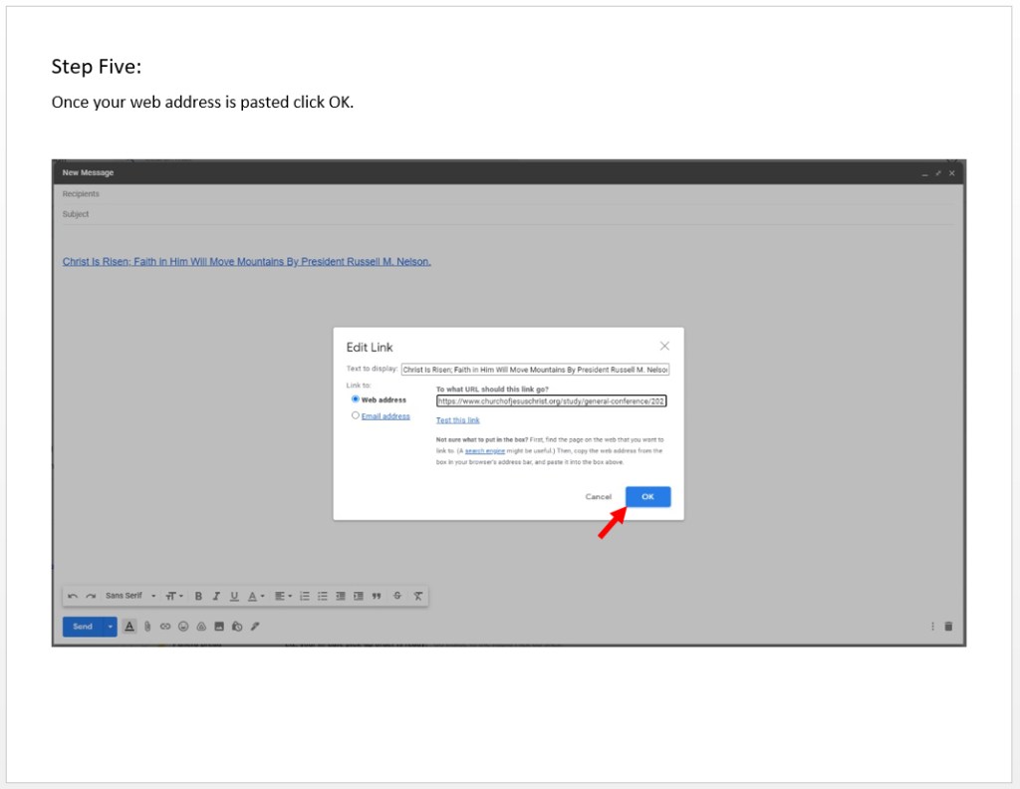Open the text color picker

(x=256, y=596)
